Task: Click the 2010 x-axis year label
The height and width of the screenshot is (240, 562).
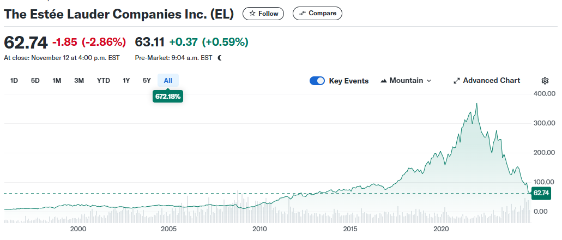Action: [259, 229]
